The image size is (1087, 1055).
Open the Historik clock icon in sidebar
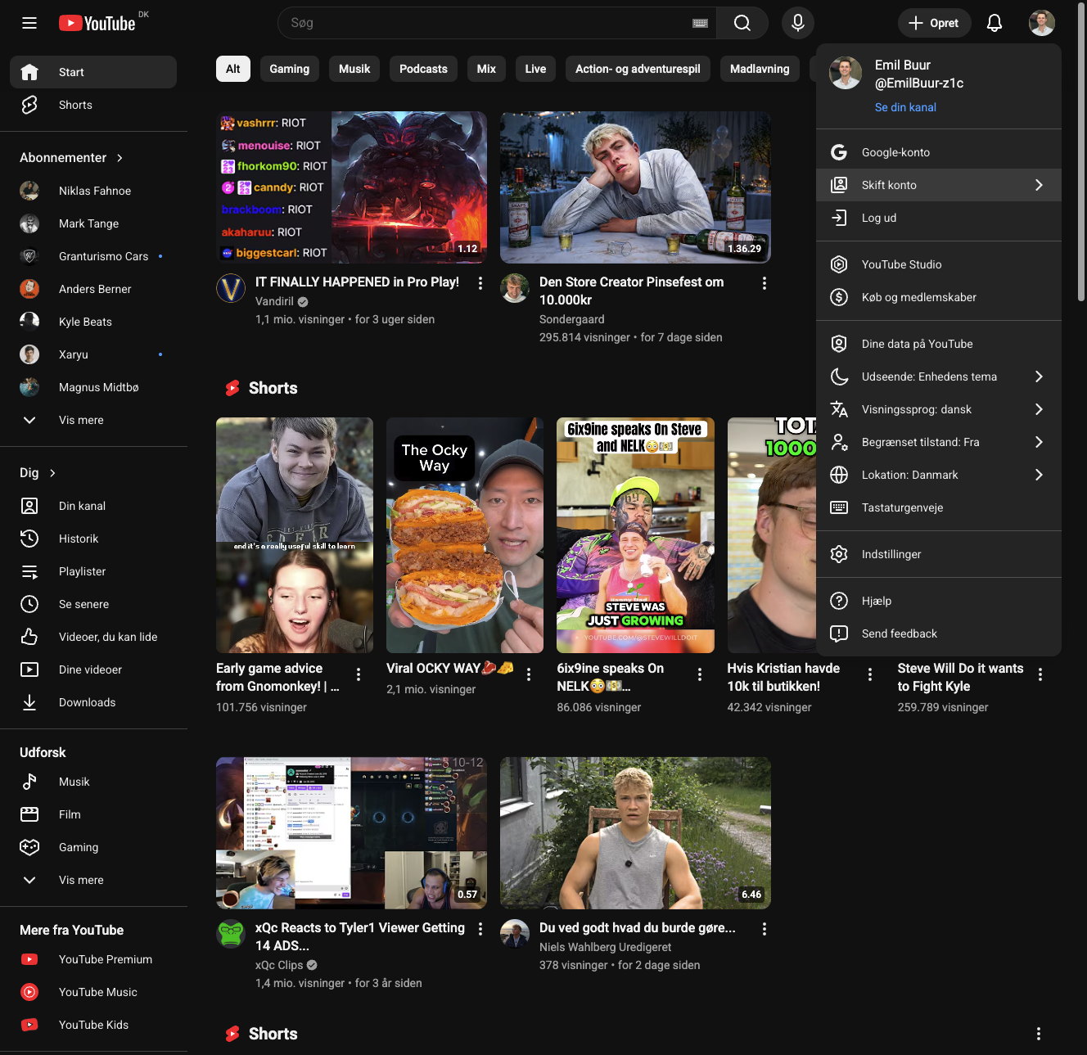(x=29, y=539)
